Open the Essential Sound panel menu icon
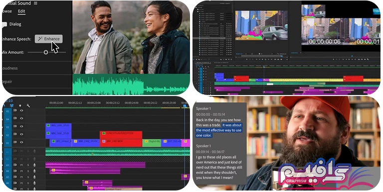 click(x=36, y=3)
